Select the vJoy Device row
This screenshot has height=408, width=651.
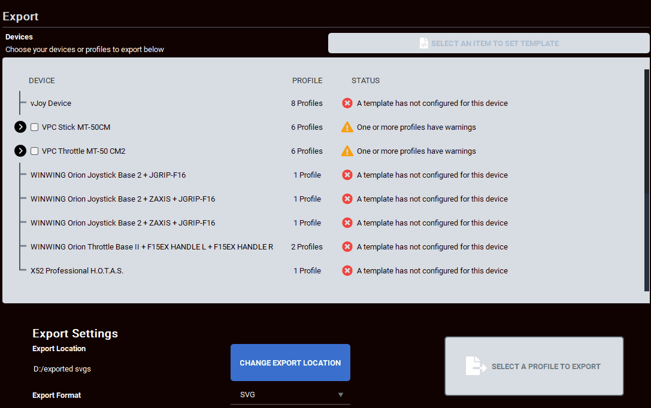pos(51,103)
